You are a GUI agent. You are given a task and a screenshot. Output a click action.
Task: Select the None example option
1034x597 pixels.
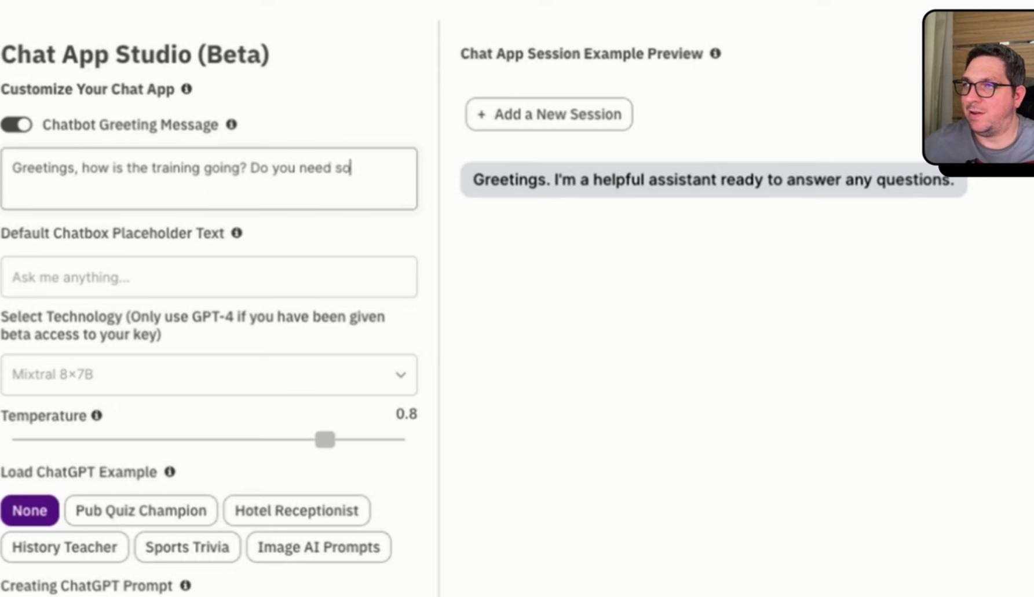[x=30, y=510]
